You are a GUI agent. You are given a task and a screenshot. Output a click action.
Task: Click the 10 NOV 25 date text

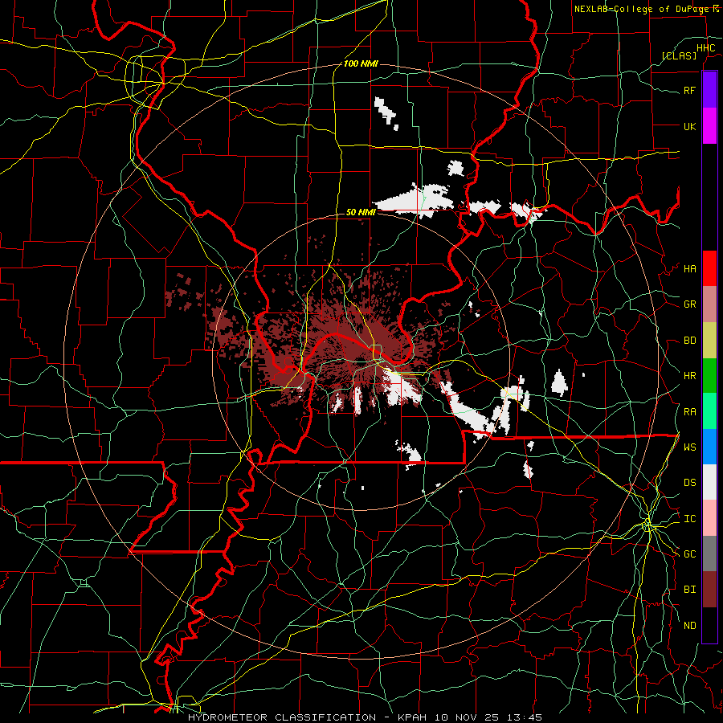[x=468, y=717]
